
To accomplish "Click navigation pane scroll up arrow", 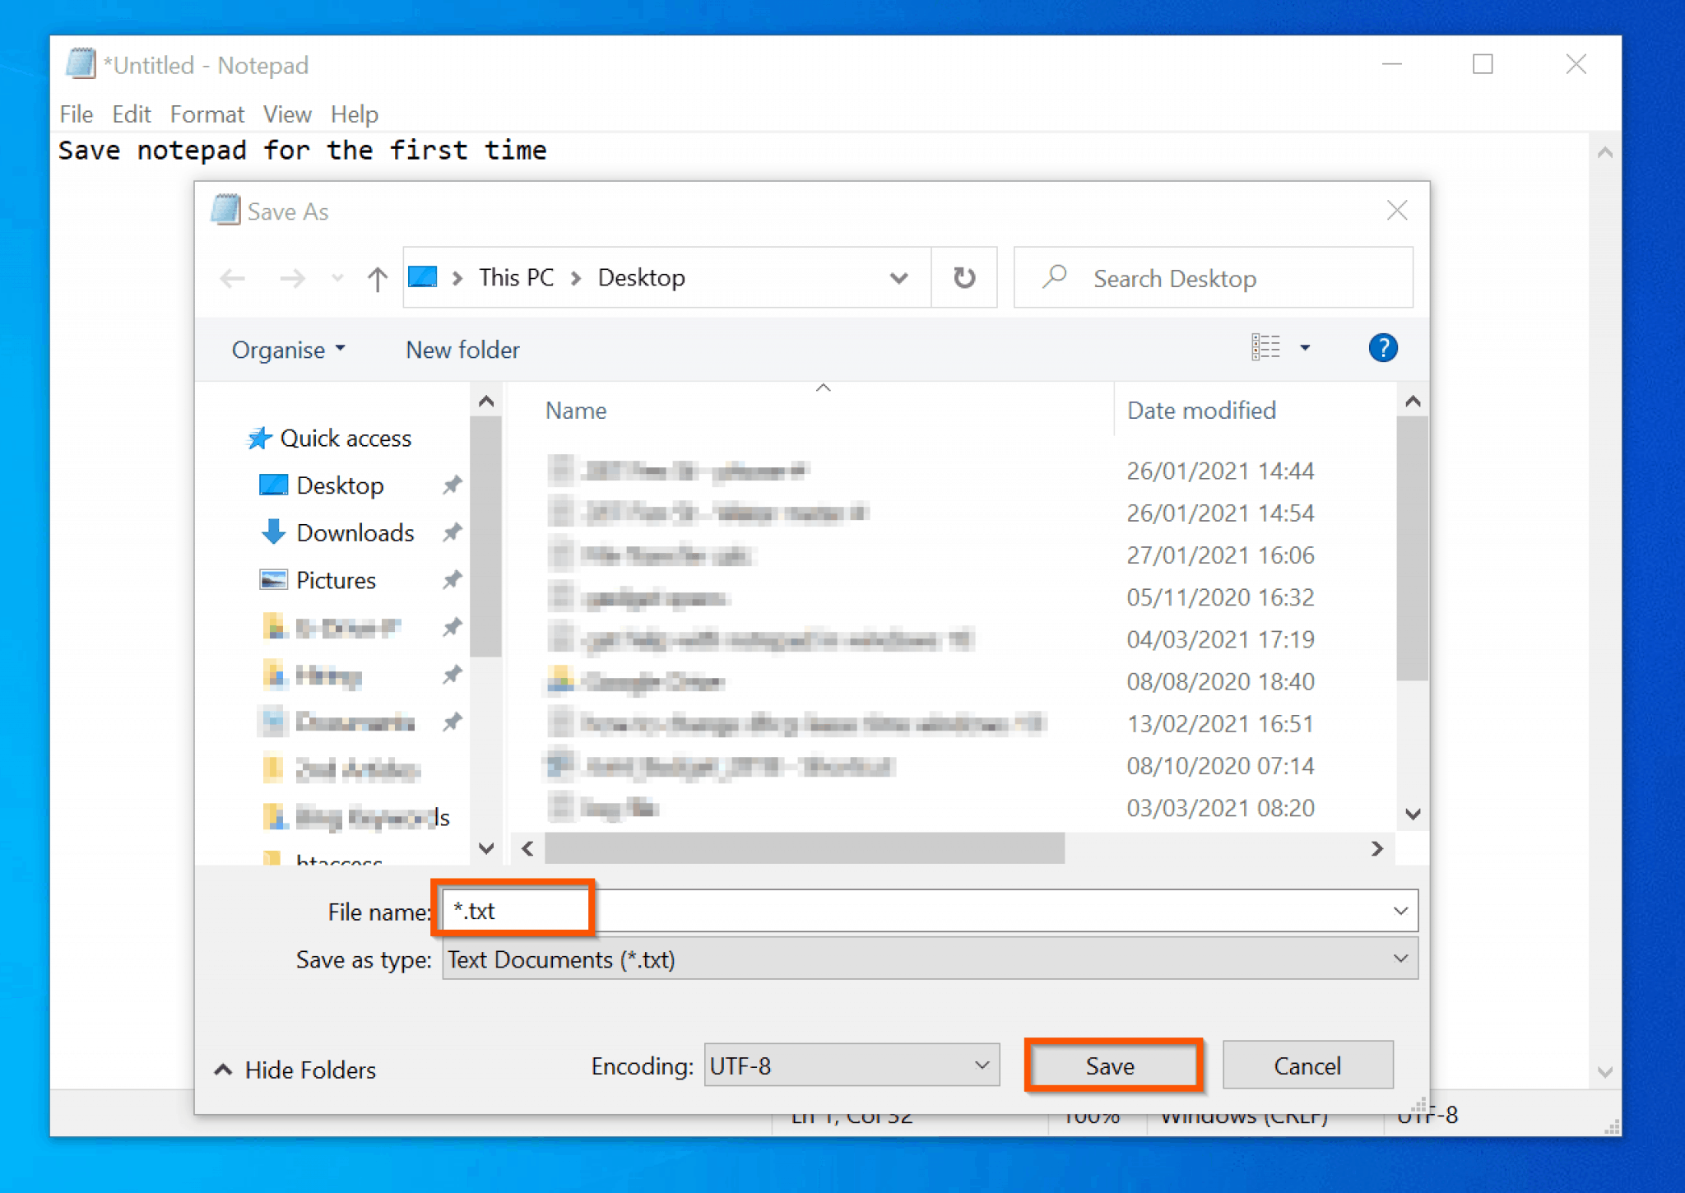I will pos(486,402).
